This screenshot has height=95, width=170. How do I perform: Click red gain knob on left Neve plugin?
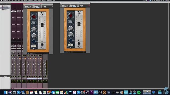pos(34,17)
